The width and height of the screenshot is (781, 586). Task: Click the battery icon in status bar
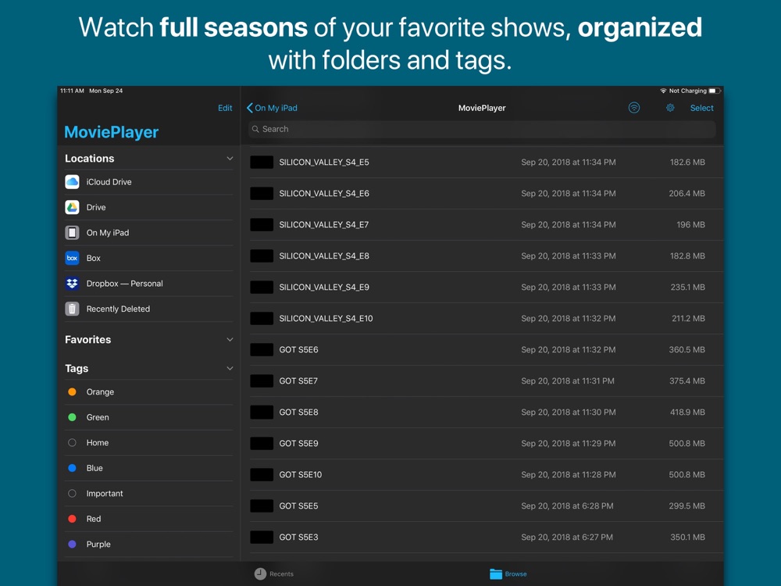(x=715, y=91)
